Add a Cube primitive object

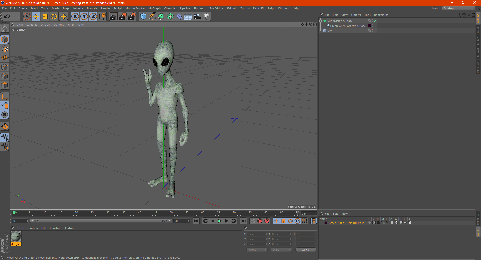coord(143,17)
